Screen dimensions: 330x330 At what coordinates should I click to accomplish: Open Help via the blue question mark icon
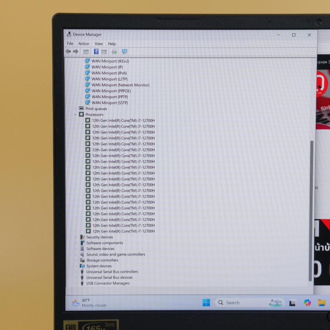tap(96, 52)
